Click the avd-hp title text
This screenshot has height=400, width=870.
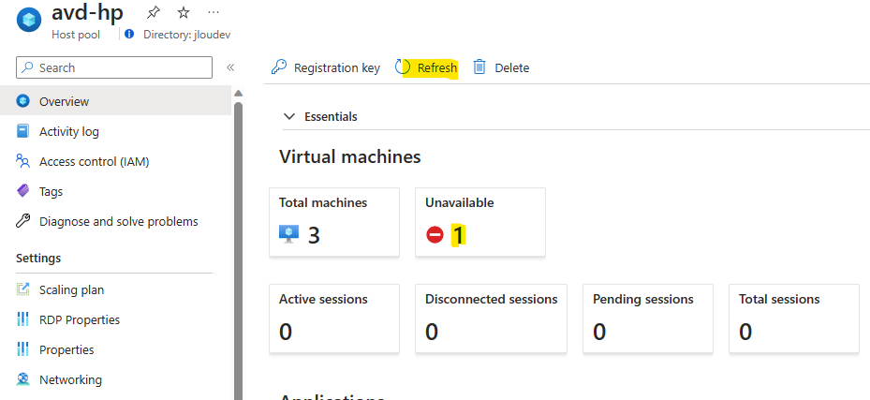coord(88,12)
